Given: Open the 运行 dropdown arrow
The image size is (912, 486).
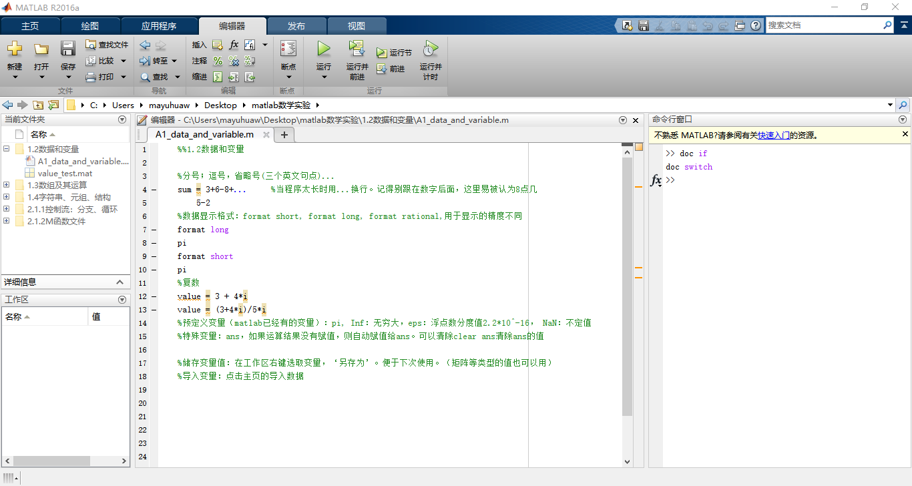Looking at the screenshot, I should [x=324, y=77].
